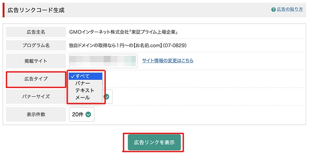
Task: Click the 掲載サイト label cell
Action: (x=36, y=61)
